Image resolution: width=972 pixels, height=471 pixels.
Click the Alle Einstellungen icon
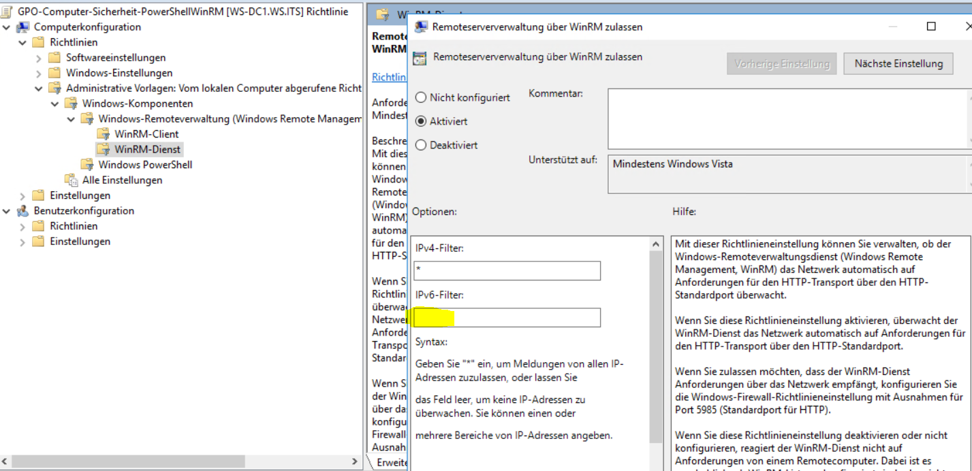click(72, 180)
